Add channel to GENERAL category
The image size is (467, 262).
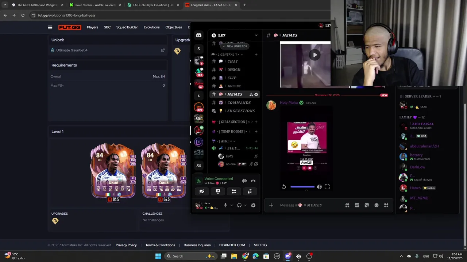coord(256,54)
